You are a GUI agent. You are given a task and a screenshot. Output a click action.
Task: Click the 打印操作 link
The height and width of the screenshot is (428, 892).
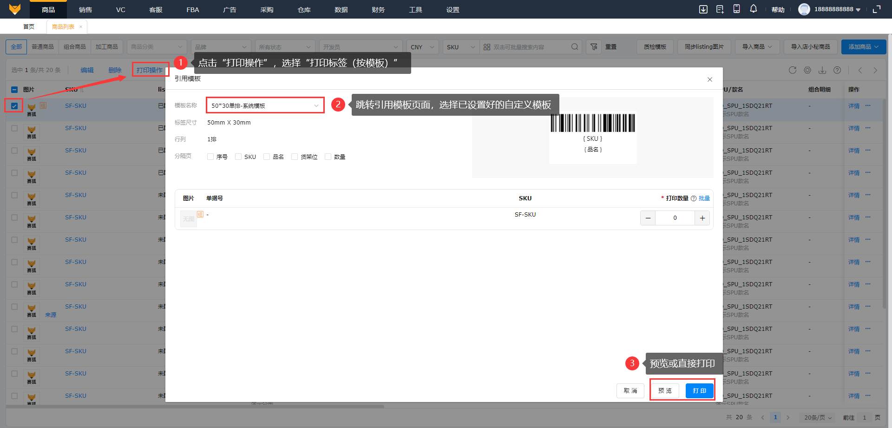[x=150, y=70]
